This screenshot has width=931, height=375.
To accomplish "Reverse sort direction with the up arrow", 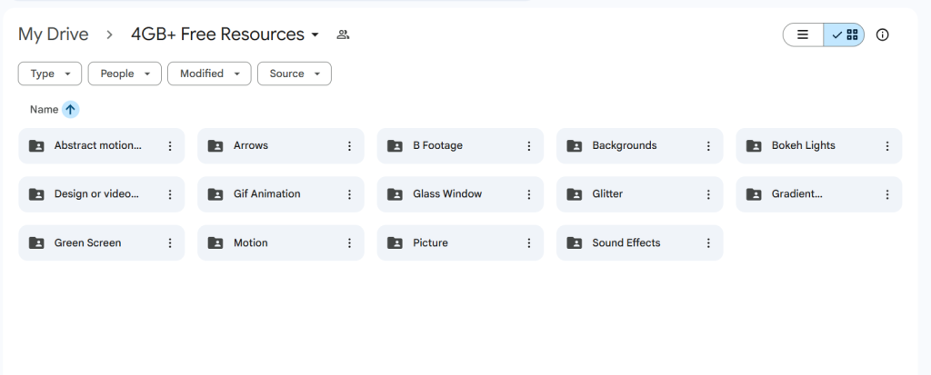I will pos(70,109).
